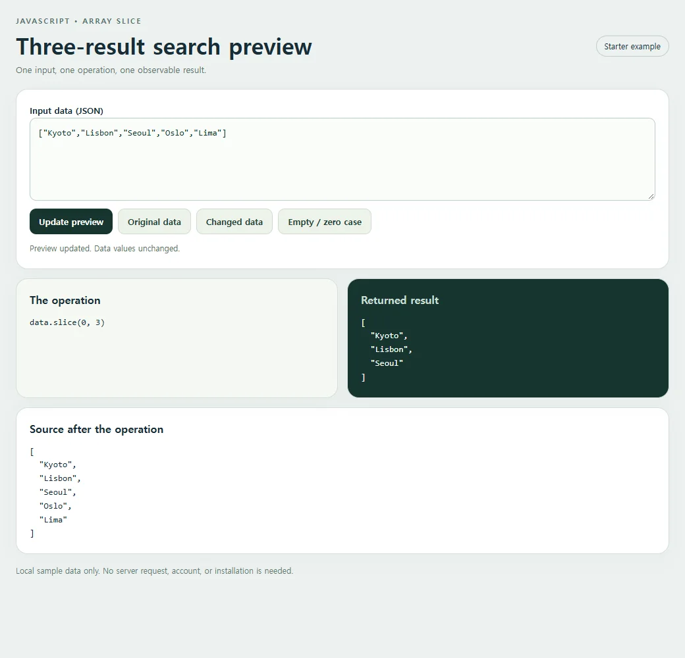Click "Seoul" in Source after the operation
The image size is (685, 658).
click(x=55, y=492)
